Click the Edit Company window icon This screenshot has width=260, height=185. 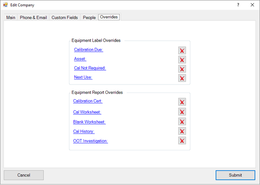pos(5,5)
